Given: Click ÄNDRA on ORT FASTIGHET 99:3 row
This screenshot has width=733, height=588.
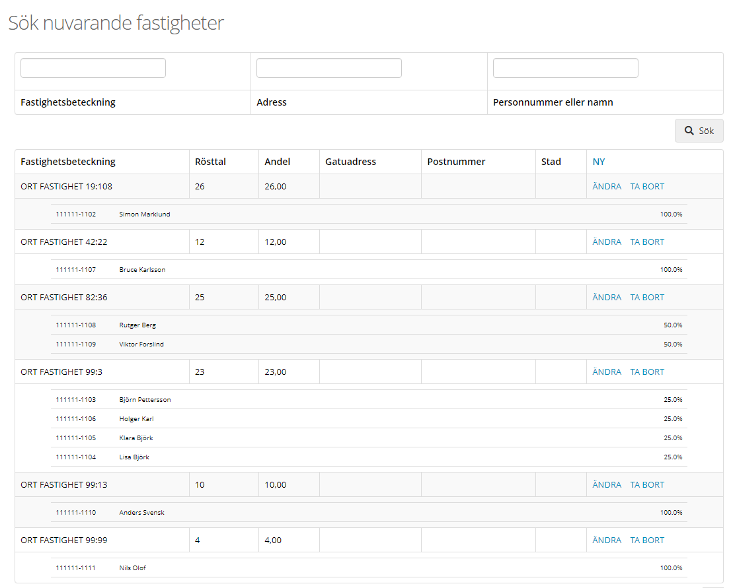Looking at the screenshot, I should tap(607, 372).
